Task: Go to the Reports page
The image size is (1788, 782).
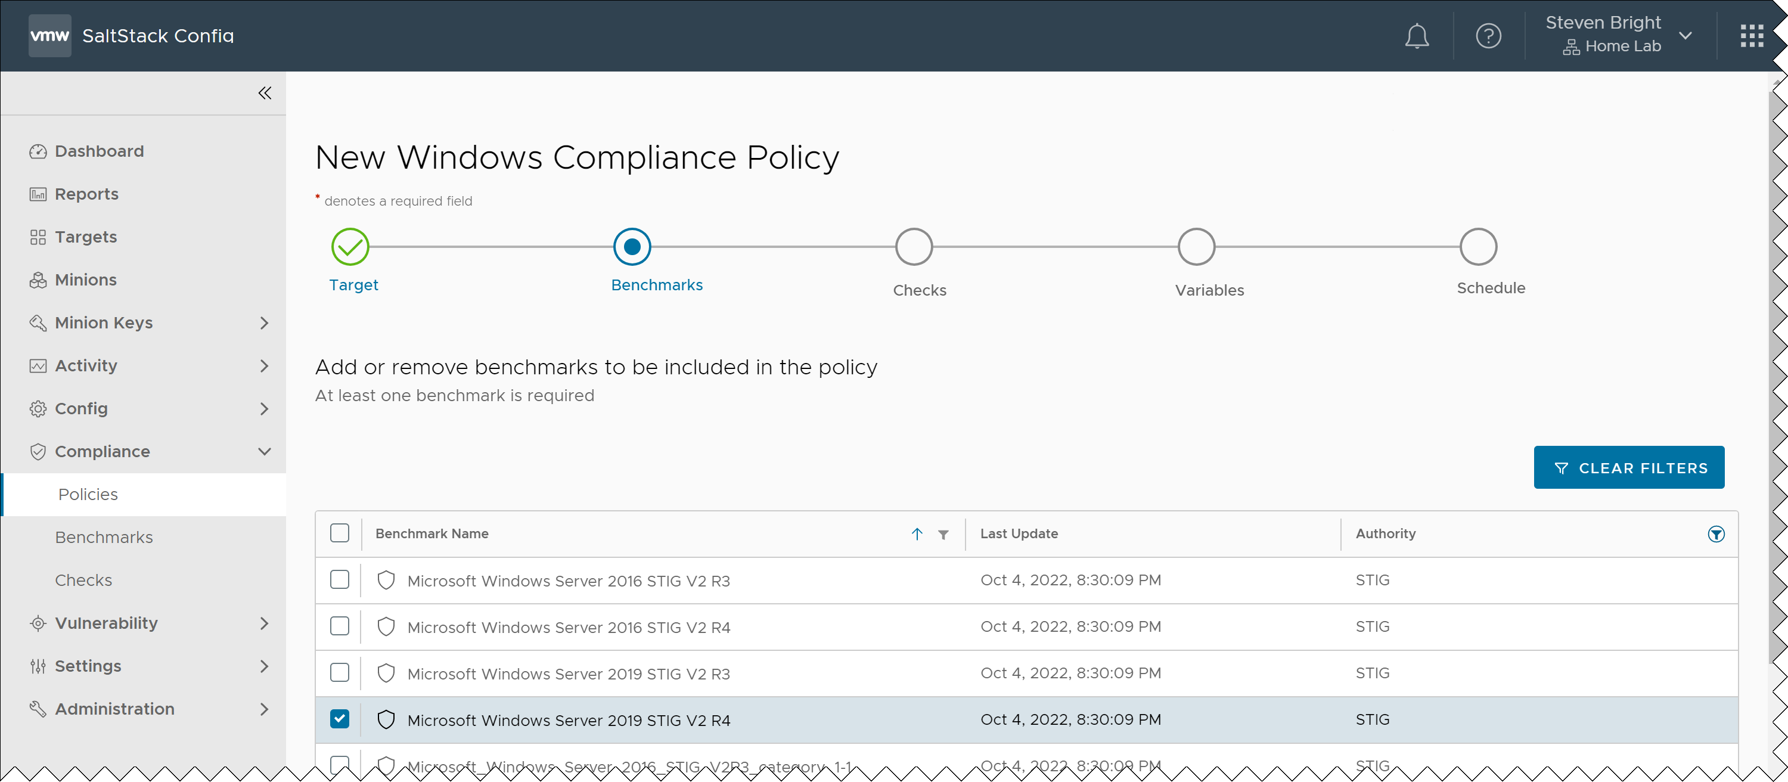Action: tap(86, 194)
